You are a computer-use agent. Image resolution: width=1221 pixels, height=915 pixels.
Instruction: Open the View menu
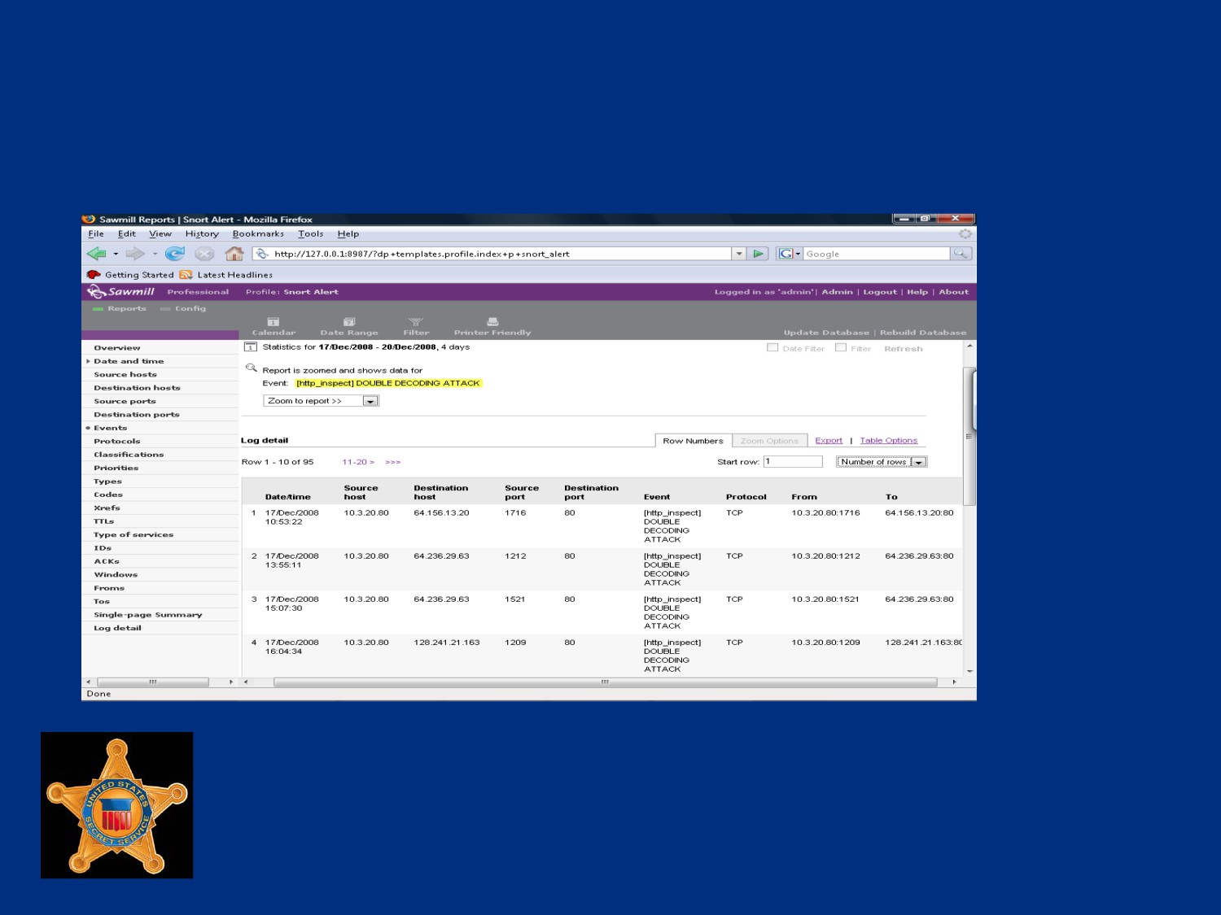160,233
